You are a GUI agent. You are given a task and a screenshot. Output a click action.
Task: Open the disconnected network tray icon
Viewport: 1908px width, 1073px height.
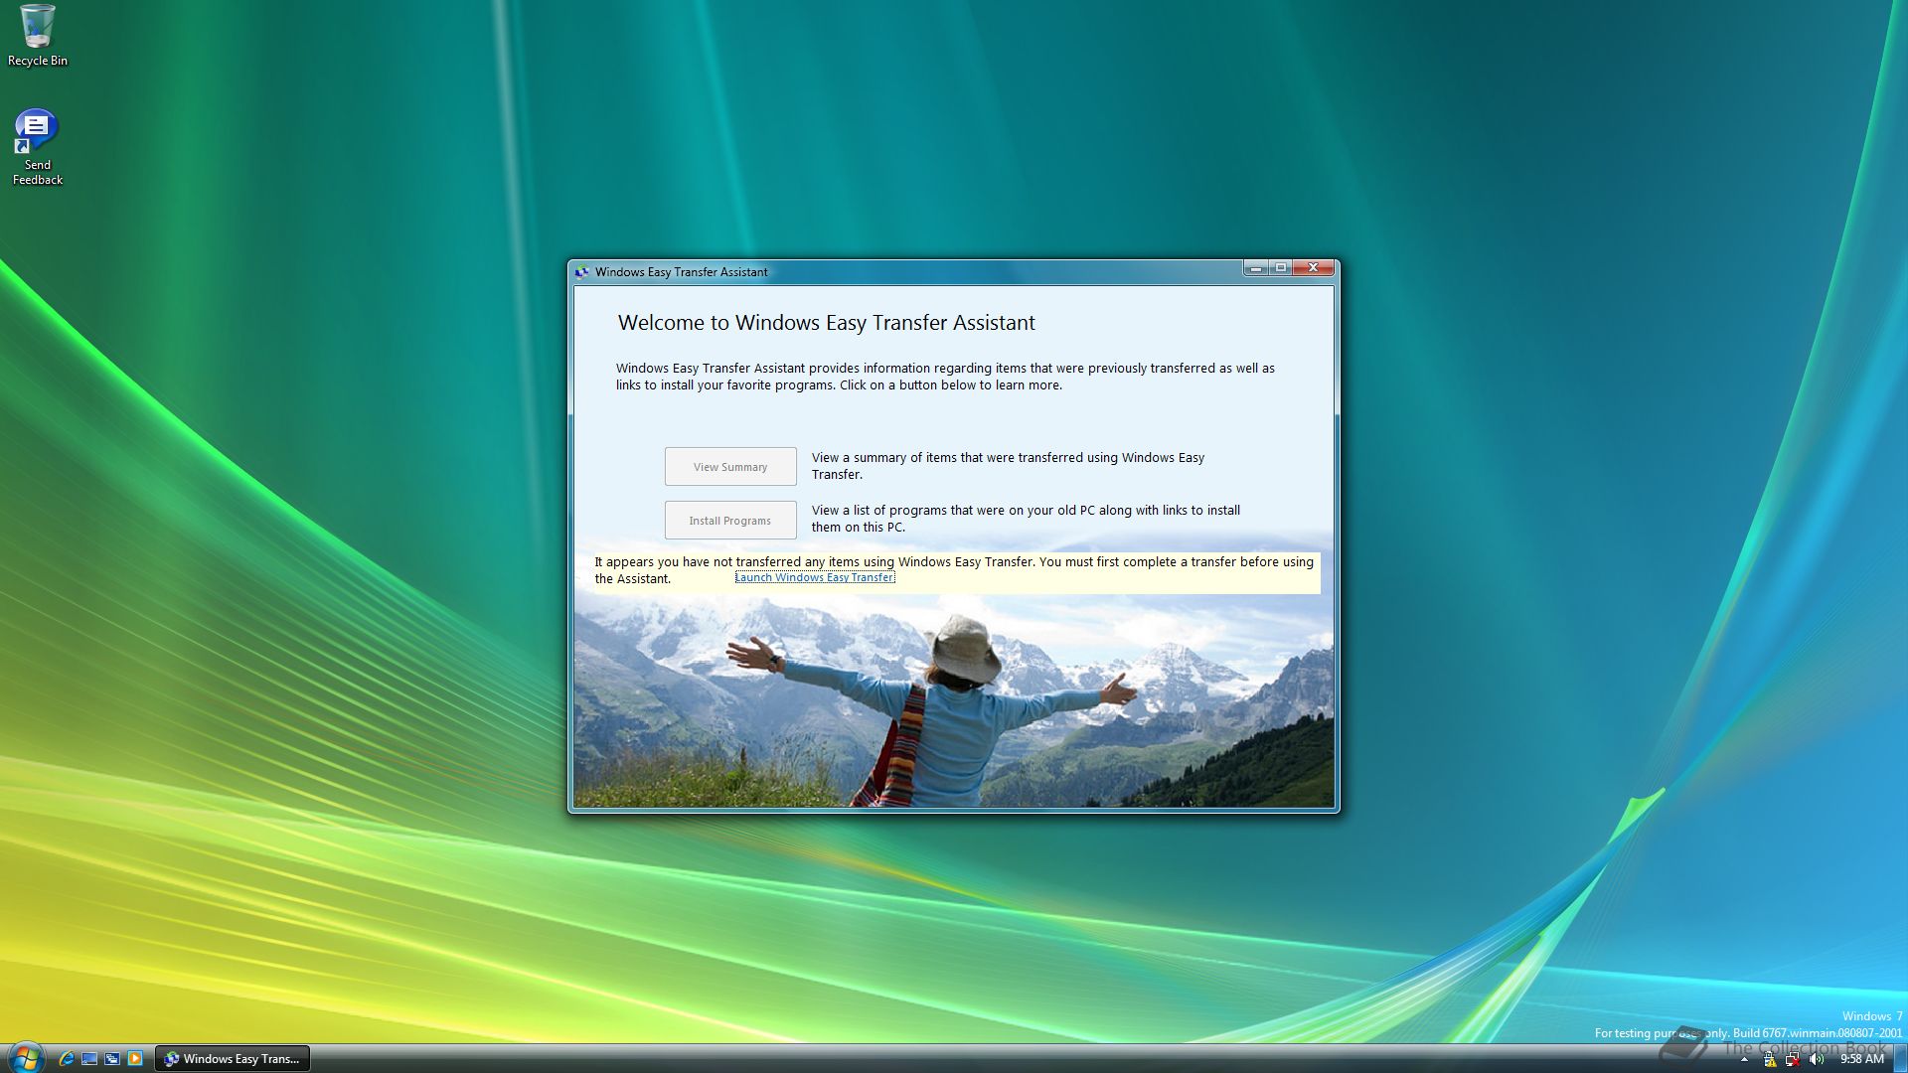pos(1793,1060)
